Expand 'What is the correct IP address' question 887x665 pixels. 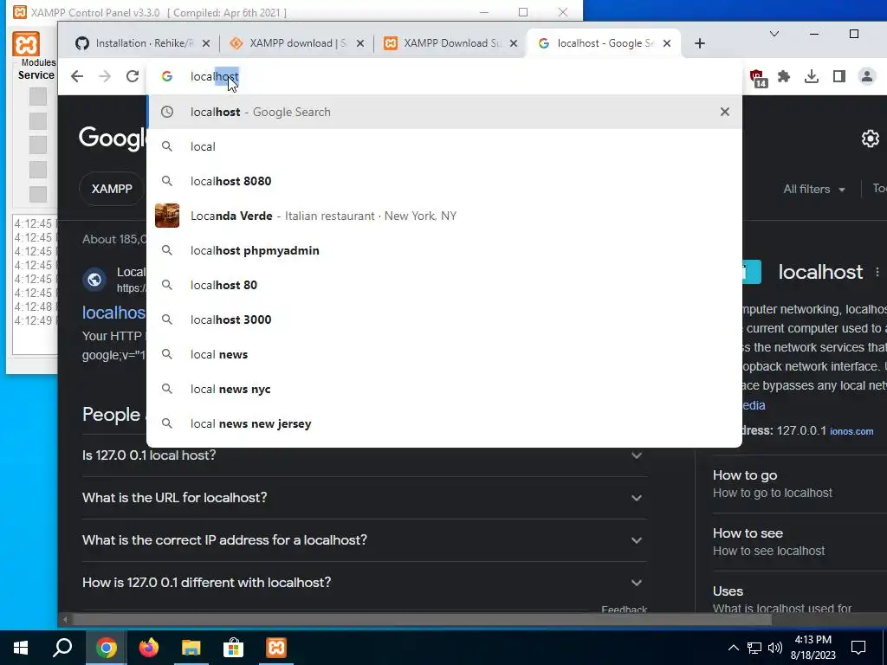[x=365, y=540]
